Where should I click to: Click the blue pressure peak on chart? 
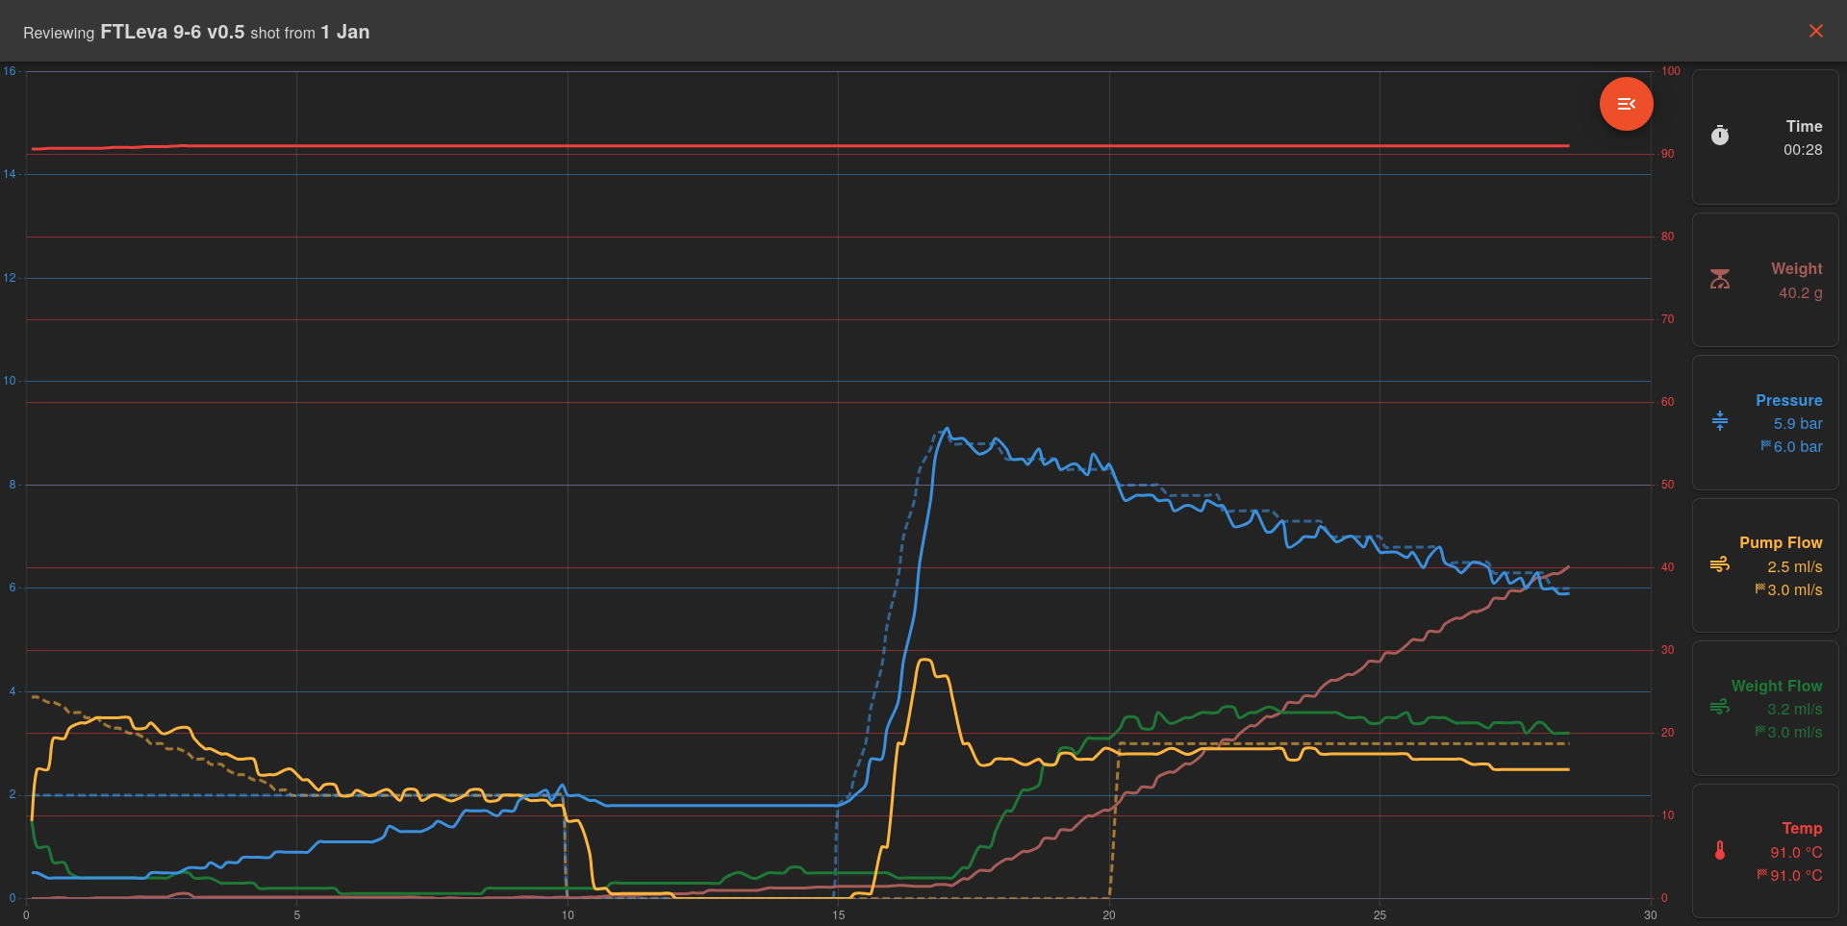coord(947,430)
